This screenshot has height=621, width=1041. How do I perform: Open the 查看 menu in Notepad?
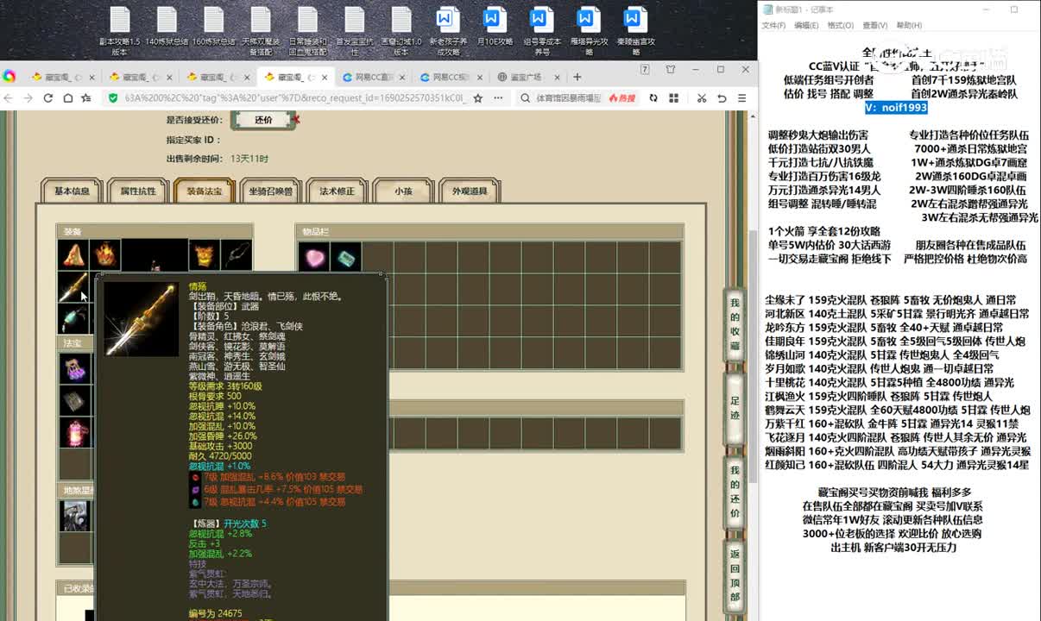pyautogui.click(x=874, y=25)
